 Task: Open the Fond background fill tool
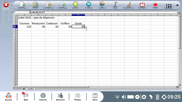point(155,5)
